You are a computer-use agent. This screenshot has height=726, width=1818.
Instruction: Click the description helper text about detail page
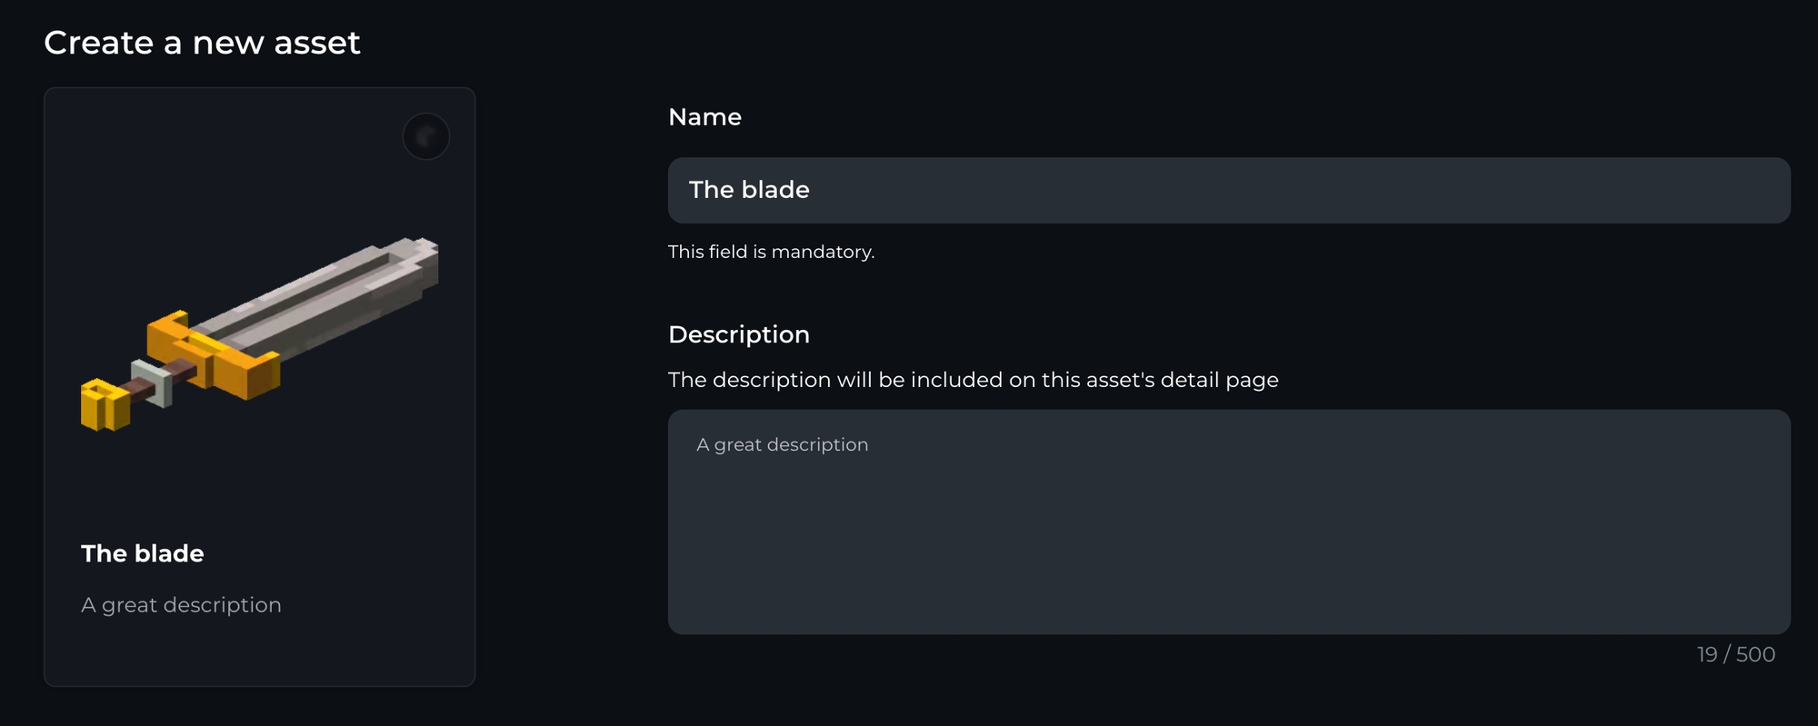pyautogui.click(x=973, y=380)
